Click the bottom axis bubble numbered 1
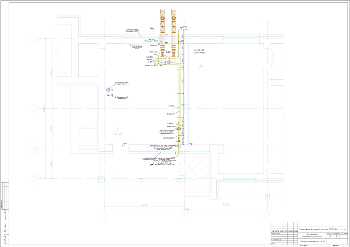This screenshot has height=247, width=350. [x=105, y=216]
